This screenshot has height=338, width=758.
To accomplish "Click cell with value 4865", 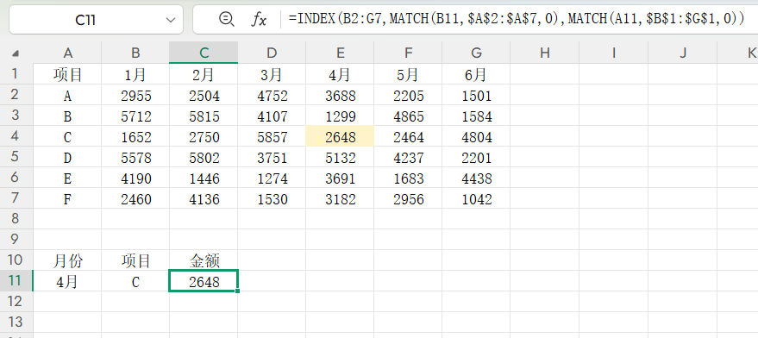I will click(x=409, y=116).
